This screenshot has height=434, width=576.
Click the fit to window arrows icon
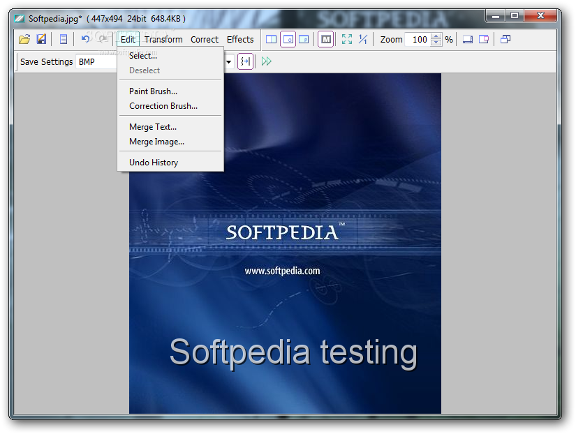pyautogui.click(x=347, y=39)
